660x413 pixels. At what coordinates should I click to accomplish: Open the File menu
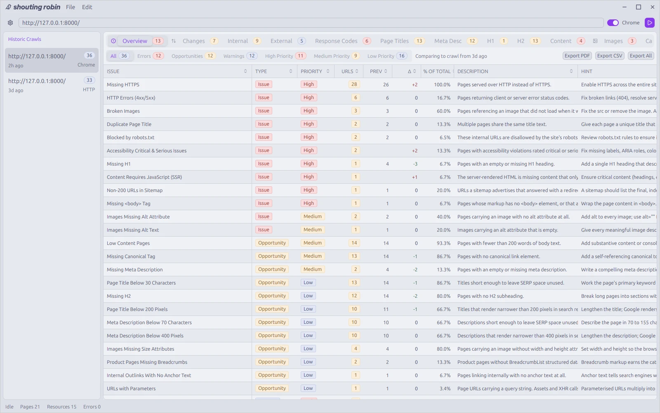[71, 7]
